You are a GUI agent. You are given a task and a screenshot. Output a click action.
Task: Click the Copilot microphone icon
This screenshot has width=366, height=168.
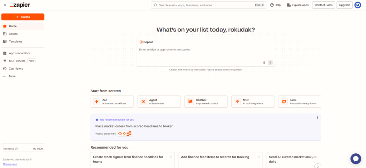264,63
